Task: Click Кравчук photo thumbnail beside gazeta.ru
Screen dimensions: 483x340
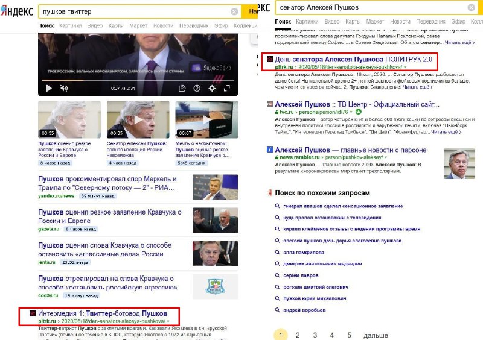Action: point(216,220)
